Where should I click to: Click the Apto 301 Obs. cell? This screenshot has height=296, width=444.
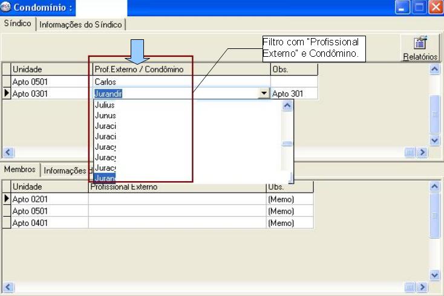293,94
